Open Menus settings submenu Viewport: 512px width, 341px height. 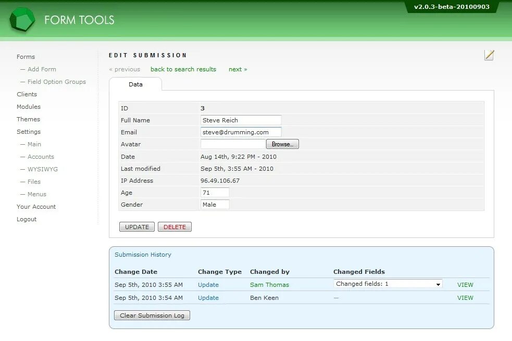coord(37,194)
